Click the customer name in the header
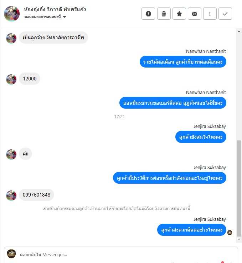The width and height of the screenshot is (242, 263). coord(55,9)
